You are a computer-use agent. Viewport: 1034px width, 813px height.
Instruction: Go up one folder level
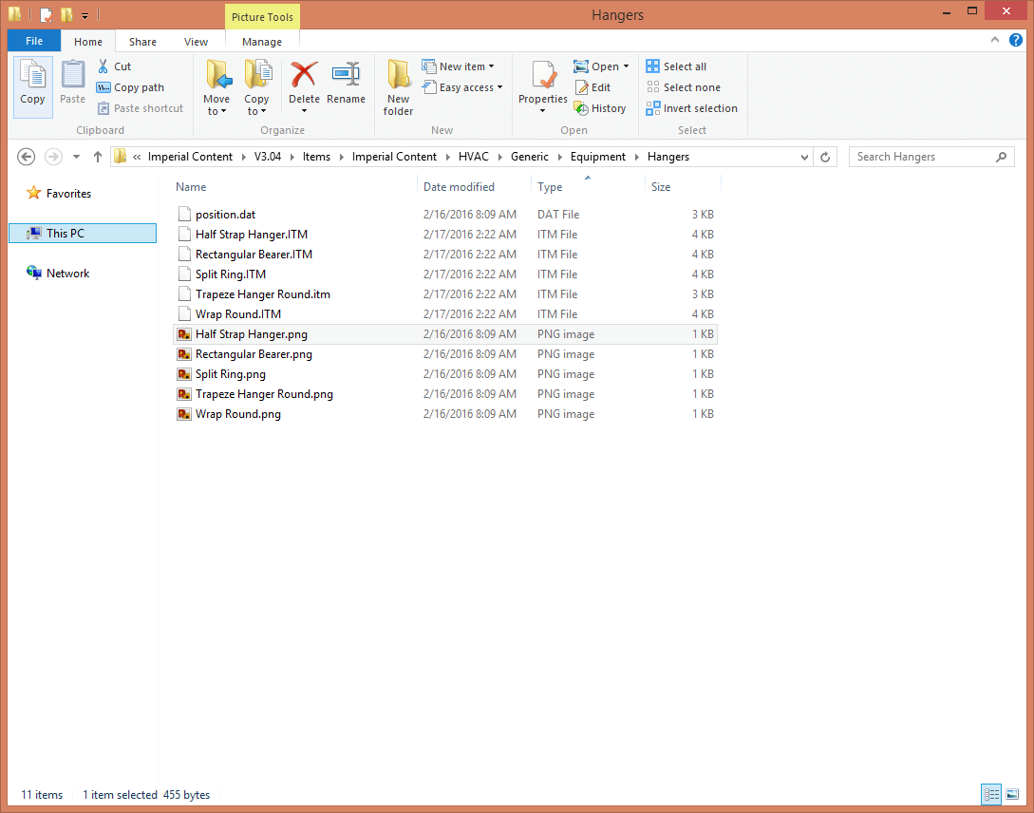point(97,157)
